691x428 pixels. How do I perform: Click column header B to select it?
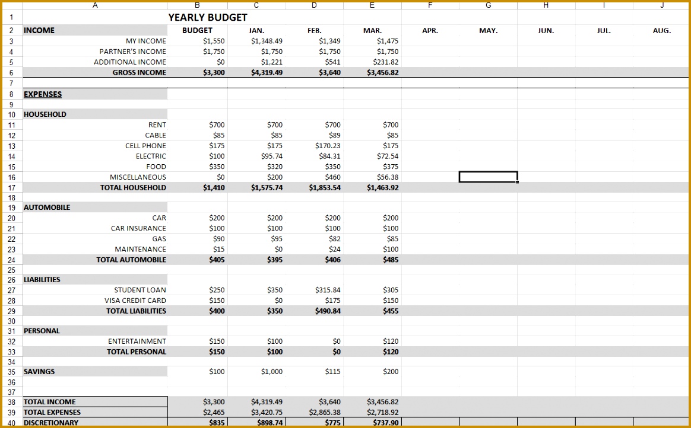(x=197, y=5)
